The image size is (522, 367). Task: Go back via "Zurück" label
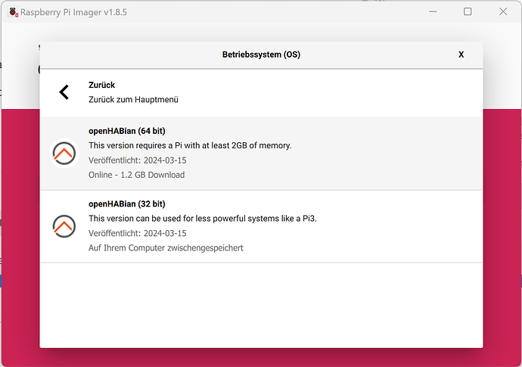[101, 85]
